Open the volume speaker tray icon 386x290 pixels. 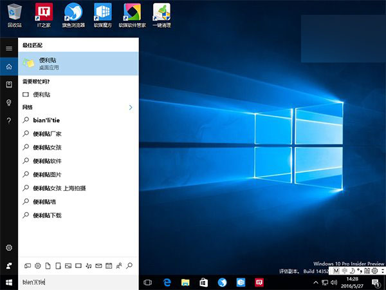point(334,283)
